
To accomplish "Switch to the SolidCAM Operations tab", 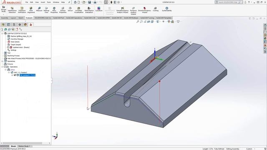I will (74, 18).
